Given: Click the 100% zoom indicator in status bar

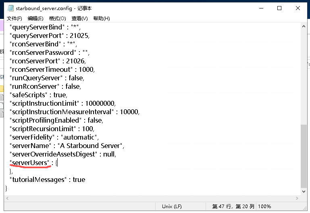Looking at the screenshot, I should (264, 206).
